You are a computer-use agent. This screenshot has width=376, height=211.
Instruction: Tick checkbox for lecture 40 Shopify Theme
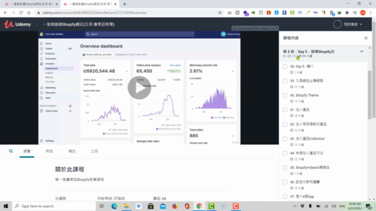(285, 96)
